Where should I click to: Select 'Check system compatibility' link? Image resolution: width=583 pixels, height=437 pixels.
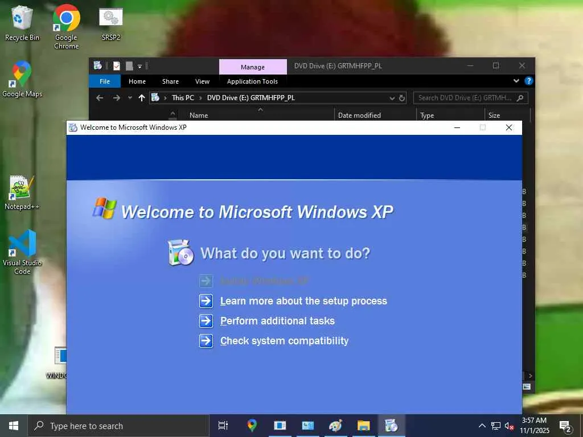click(285, 341)
